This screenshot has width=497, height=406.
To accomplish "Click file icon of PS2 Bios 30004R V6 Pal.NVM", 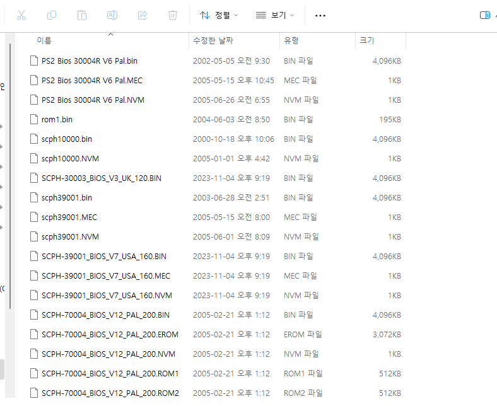I will coord(34,100).
